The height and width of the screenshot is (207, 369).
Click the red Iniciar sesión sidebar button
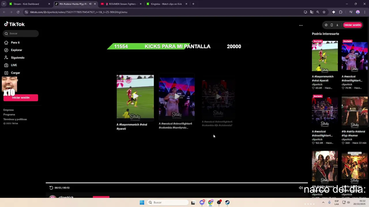coord(21,97)
